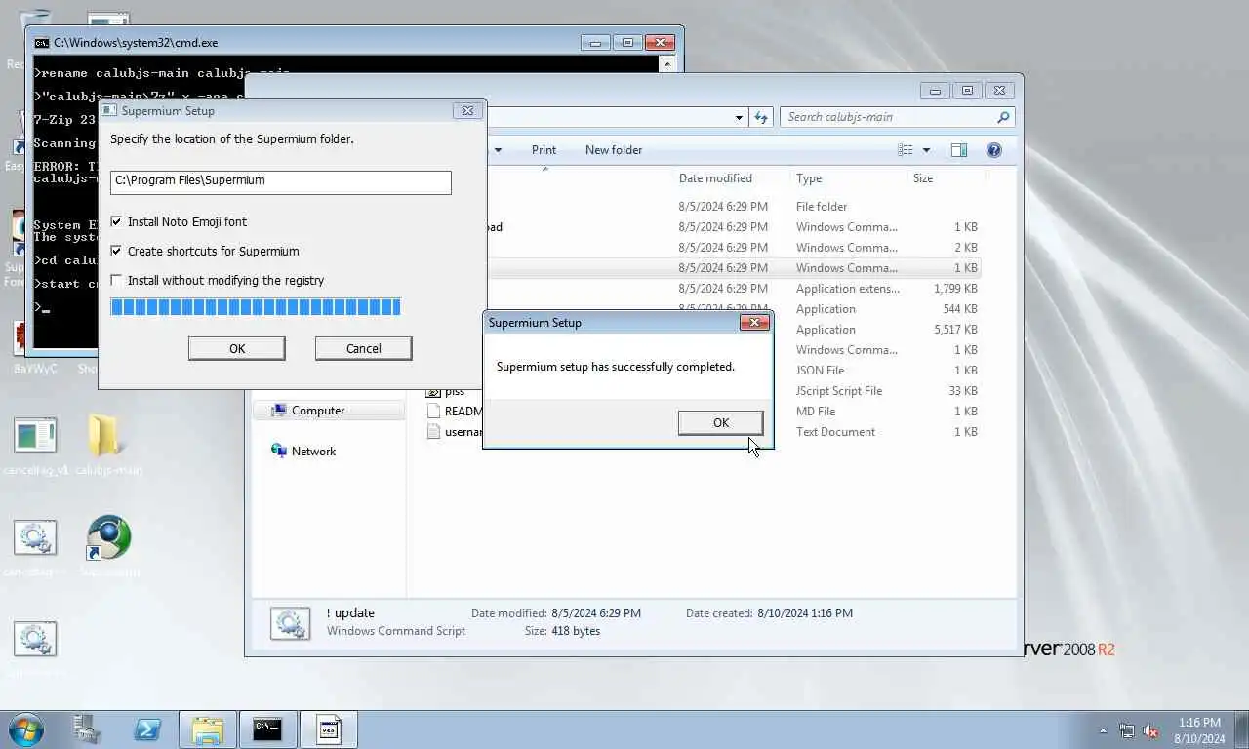Screen dimensions: 1249x749
Task: Click OK in the Supermium folder dialog
Action: pos(237,348)
